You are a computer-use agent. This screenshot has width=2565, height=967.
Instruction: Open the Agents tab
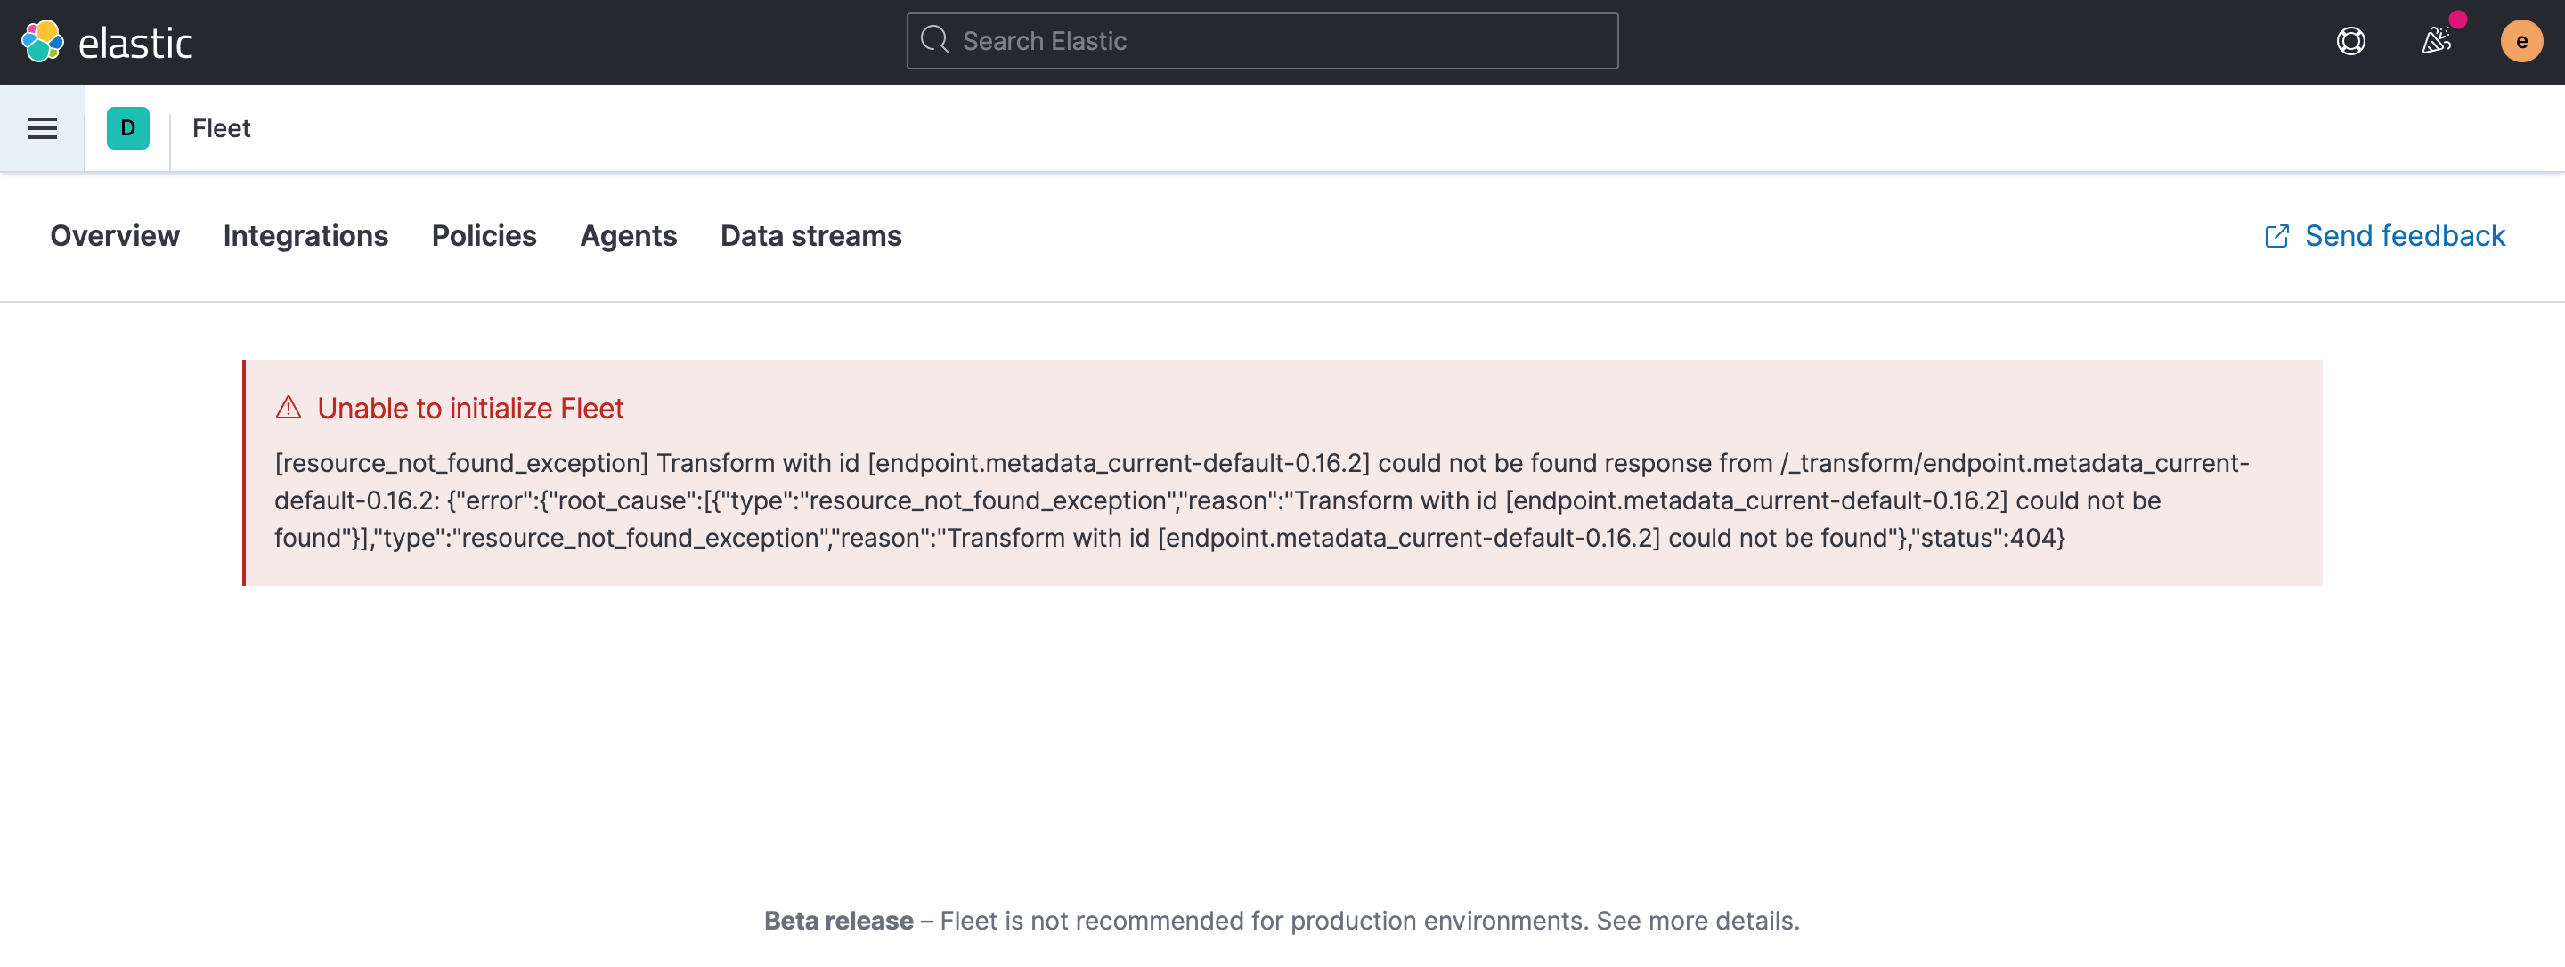[x=628, y=235]
